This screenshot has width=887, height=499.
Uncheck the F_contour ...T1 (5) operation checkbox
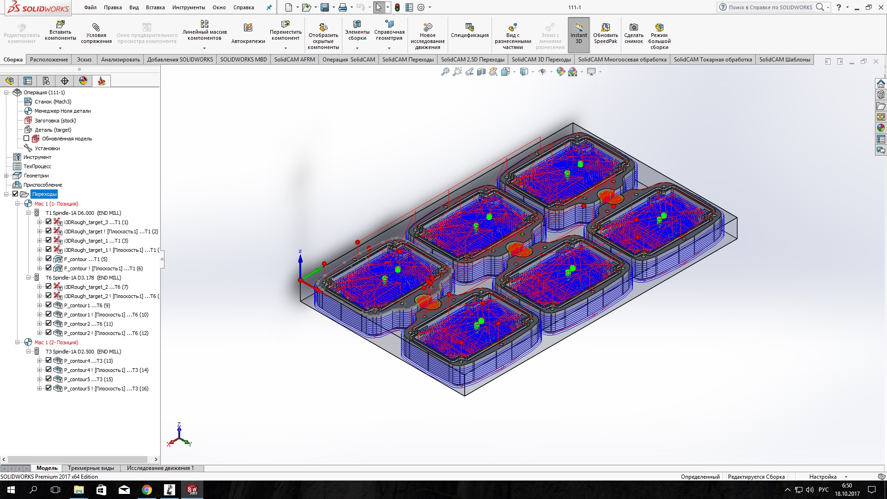(x=49, y=259)
